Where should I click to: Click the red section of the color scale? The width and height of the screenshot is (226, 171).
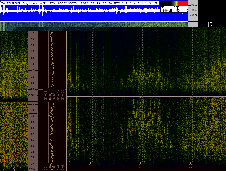pyautogui.click(x=183, y=3)
